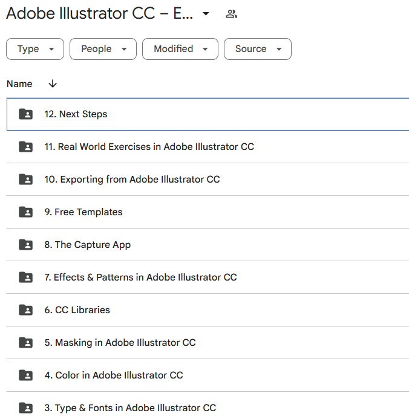The height and width of the screenshot is (419, 409).
Task: Open the Modified filter dropdown
Action: pyautogui.click(x=180, y=49)
